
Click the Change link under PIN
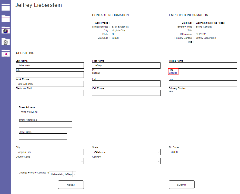173,73
